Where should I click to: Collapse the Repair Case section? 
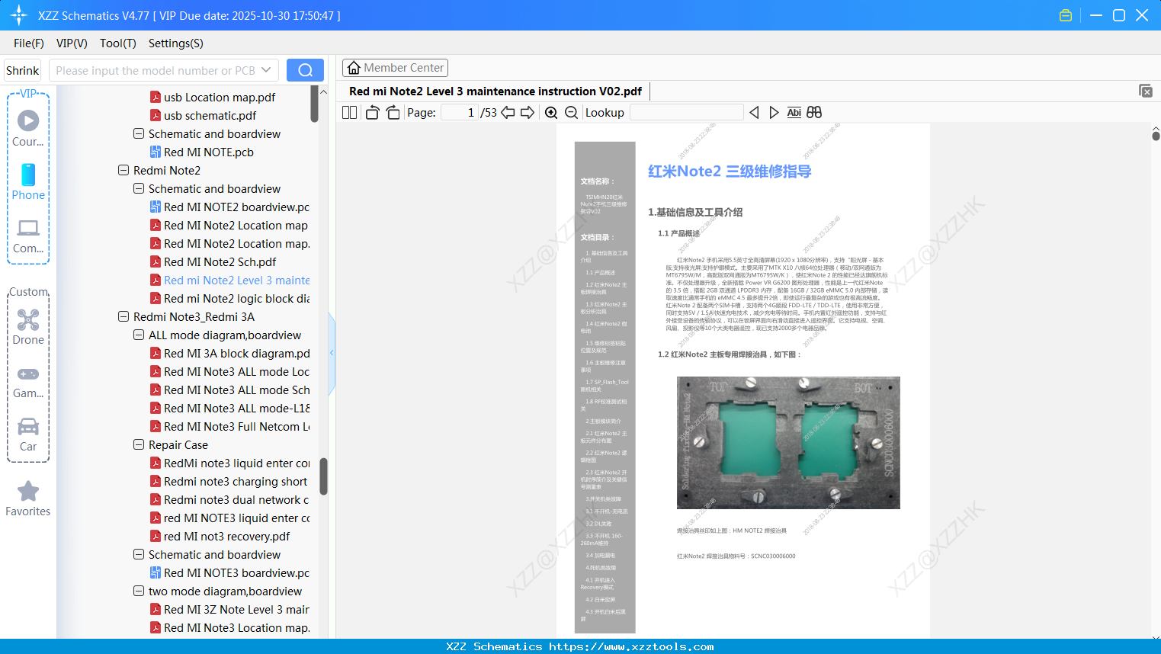coord(139,444)
